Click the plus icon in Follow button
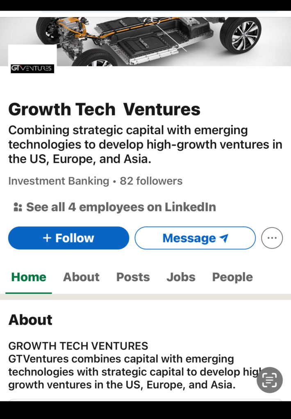This screenshot has height=419, width=291. [47, 238]
